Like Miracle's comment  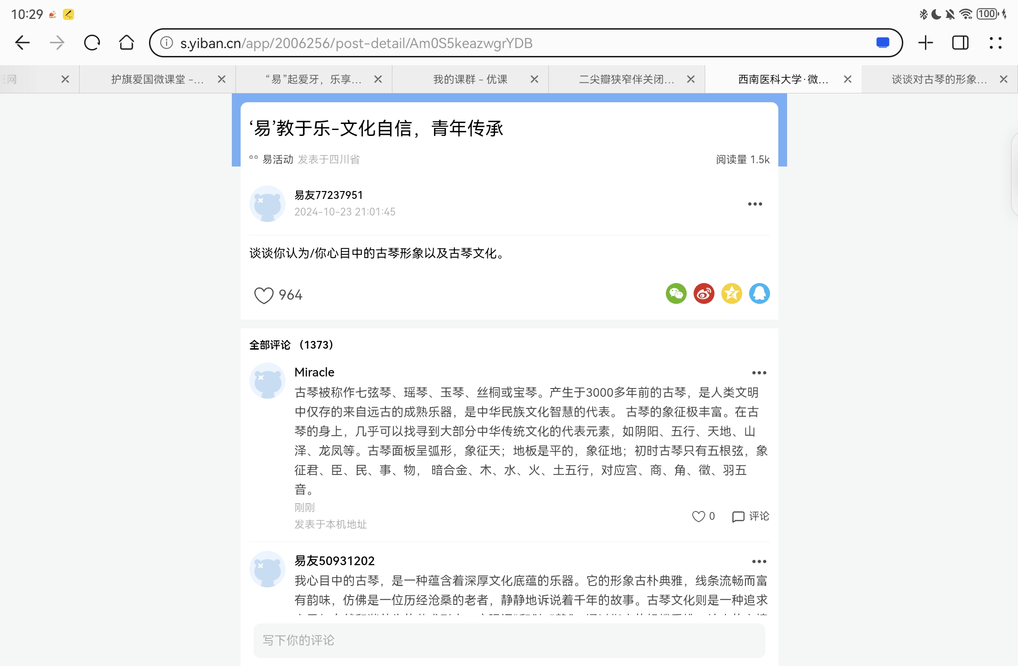(698, 516)
